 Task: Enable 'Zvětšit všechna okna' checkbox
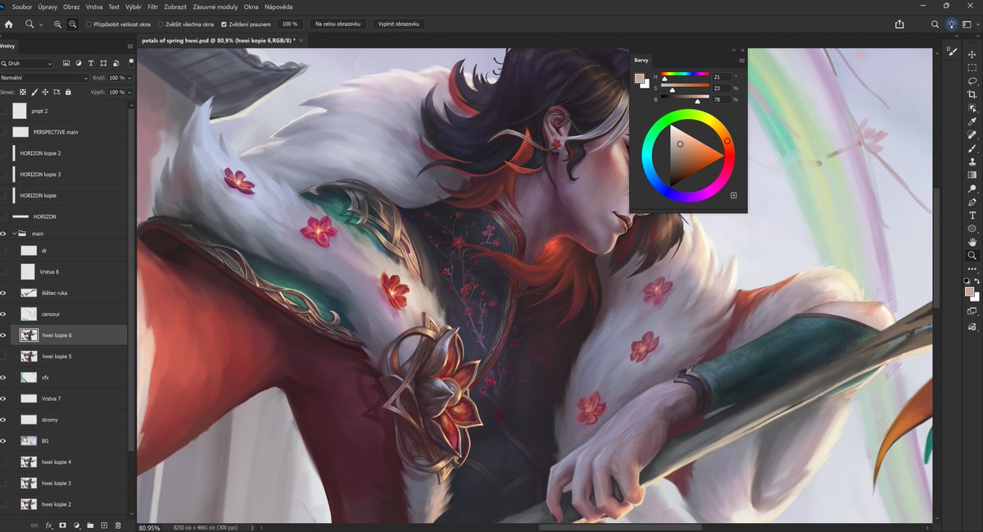160,24
